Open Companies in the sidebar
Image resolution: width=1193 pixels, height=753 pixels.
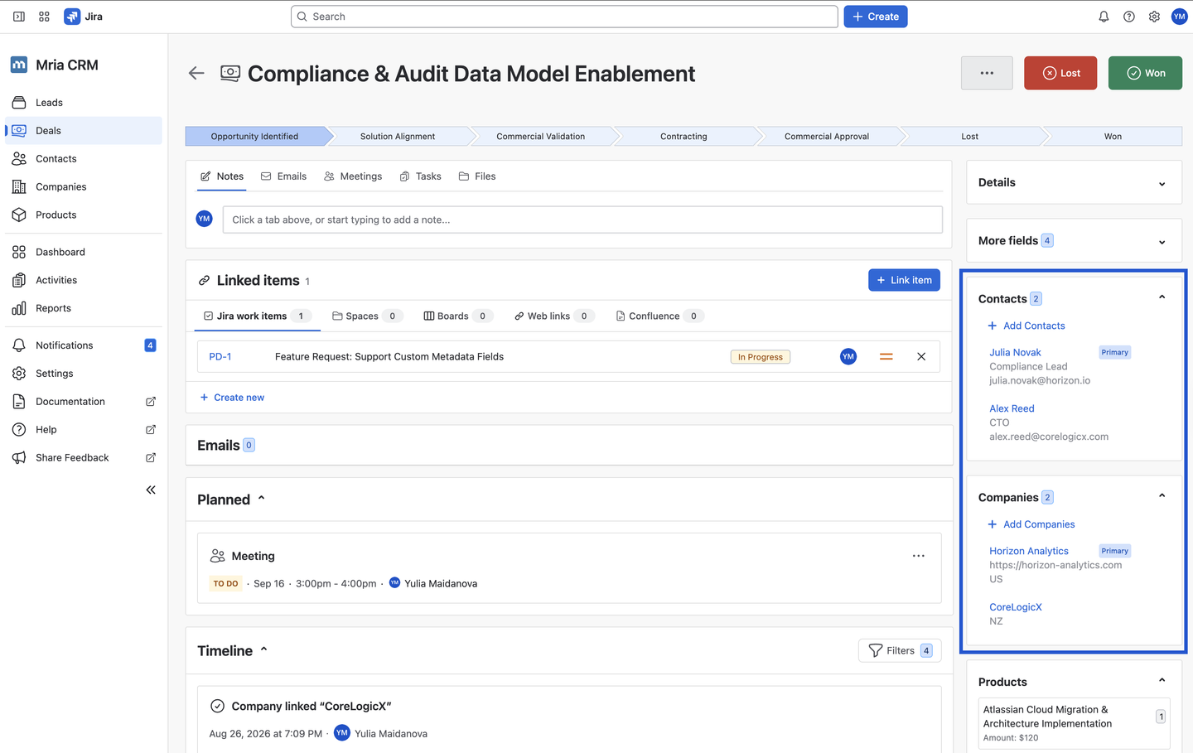(x=84, y=187)
